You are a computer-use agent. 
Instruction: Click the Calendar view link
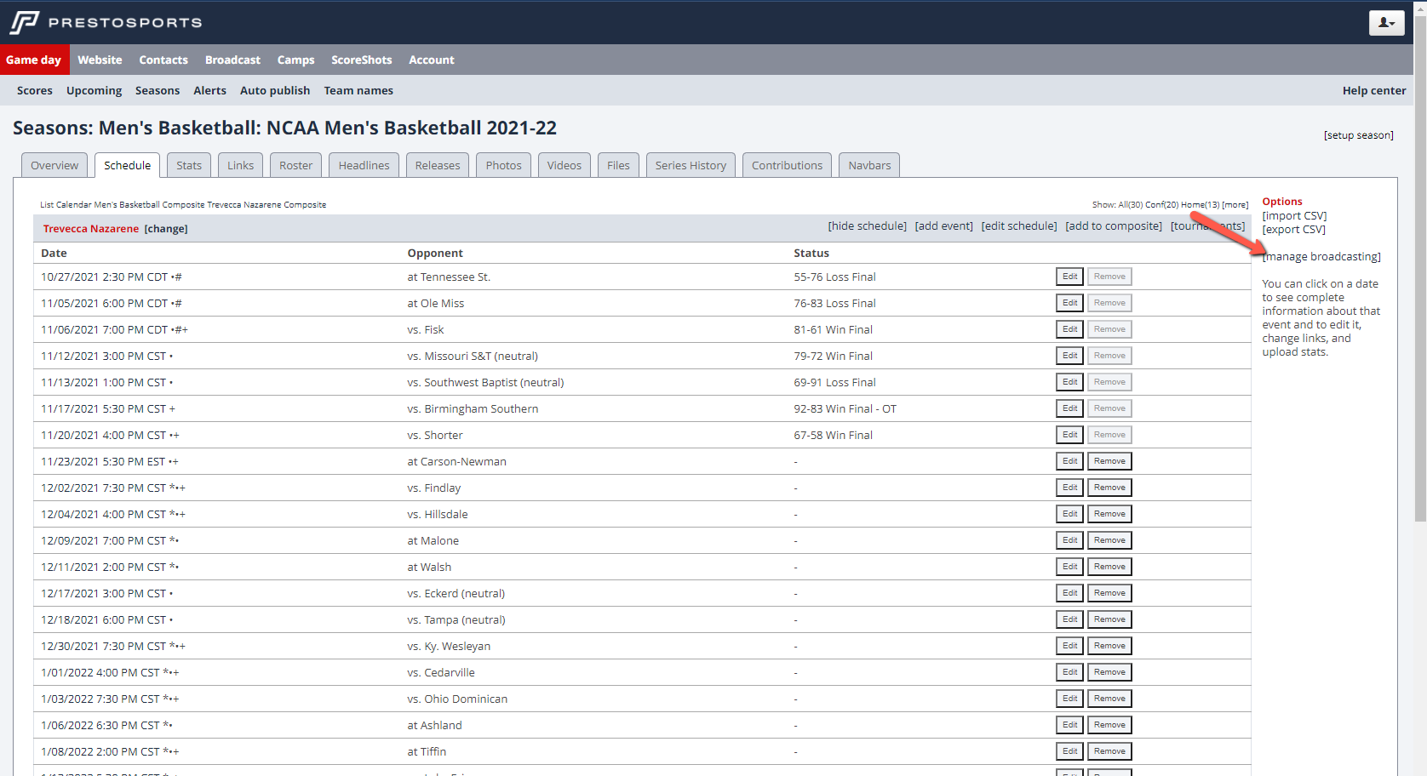[x=73, y=205]
